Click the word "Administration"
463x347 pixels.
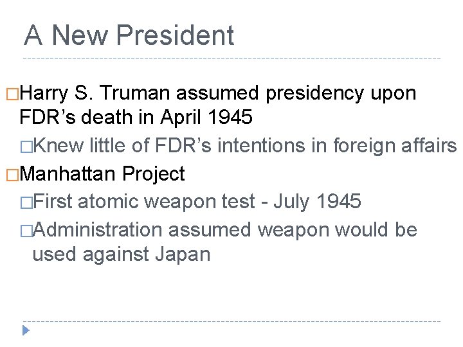tap(97, 228)
